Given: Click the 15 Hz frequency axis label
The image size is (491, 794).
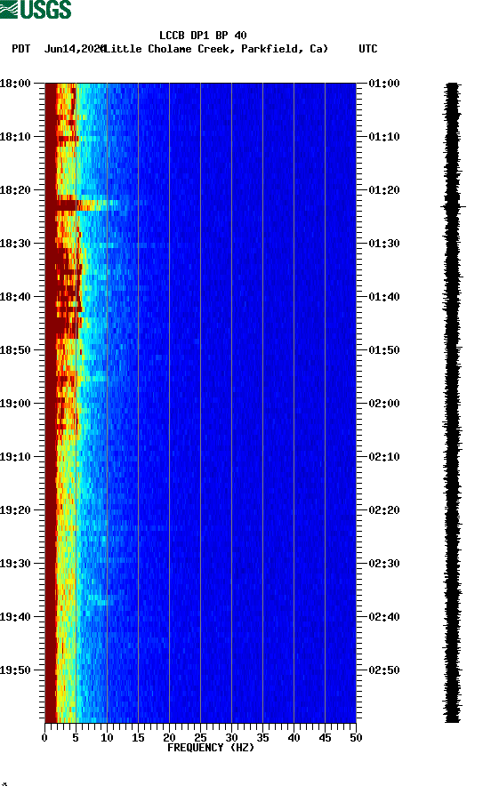Looking at the screenshot, I should pyautogui.click(x=138, y=738).
